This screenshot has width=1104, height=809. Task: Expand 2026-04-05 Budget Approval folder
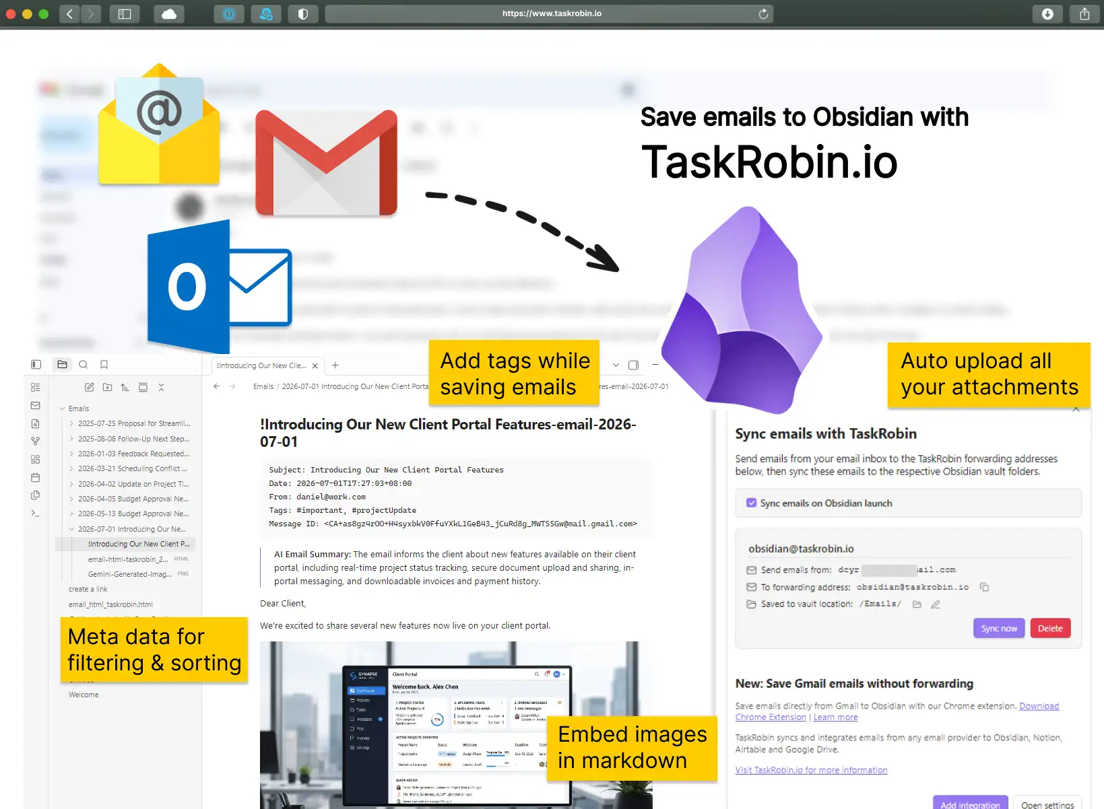coord(71,499)
